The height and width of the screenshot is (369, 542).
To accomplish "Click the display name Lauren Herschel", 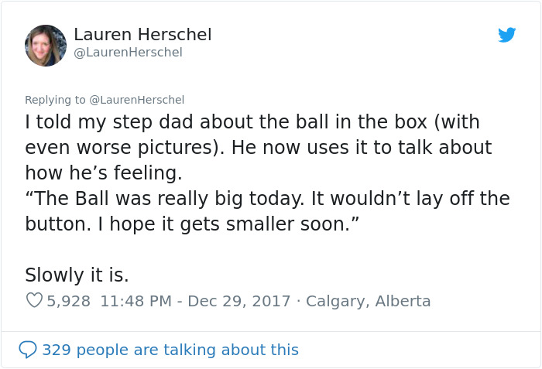I will click(142, 35).
